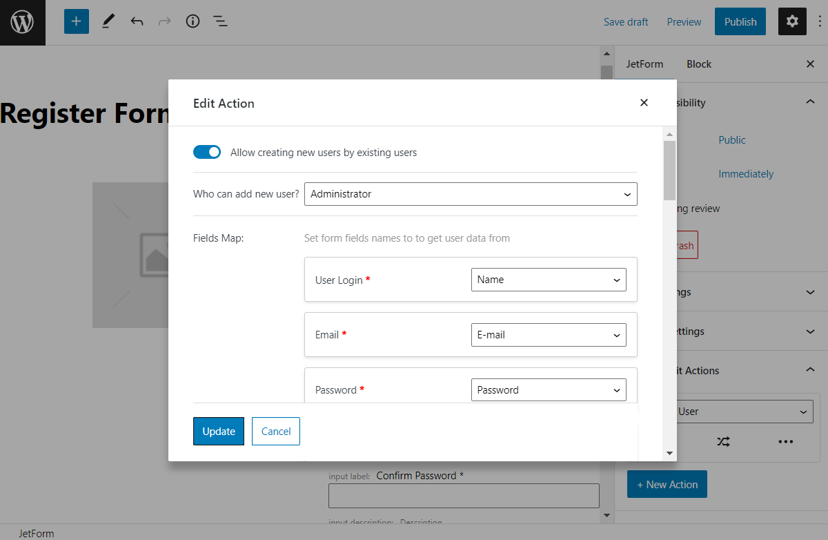Screen dimensions: 828x540
Task: Publish the Register Form
Action: click(740, 21)
